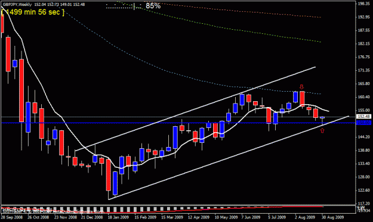Click the 15 Mar 2009 date label
Screen dimensions: 373x222
tap(172, 217)
